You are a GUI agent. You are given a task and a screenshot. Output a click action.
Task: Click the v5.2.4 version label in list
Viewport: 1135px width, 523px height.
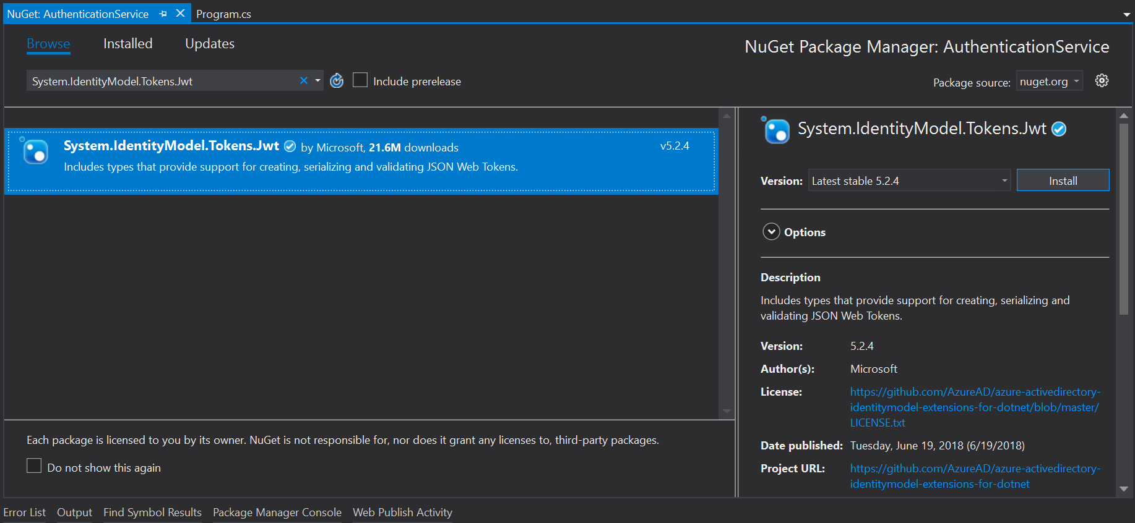coord(675,146)
